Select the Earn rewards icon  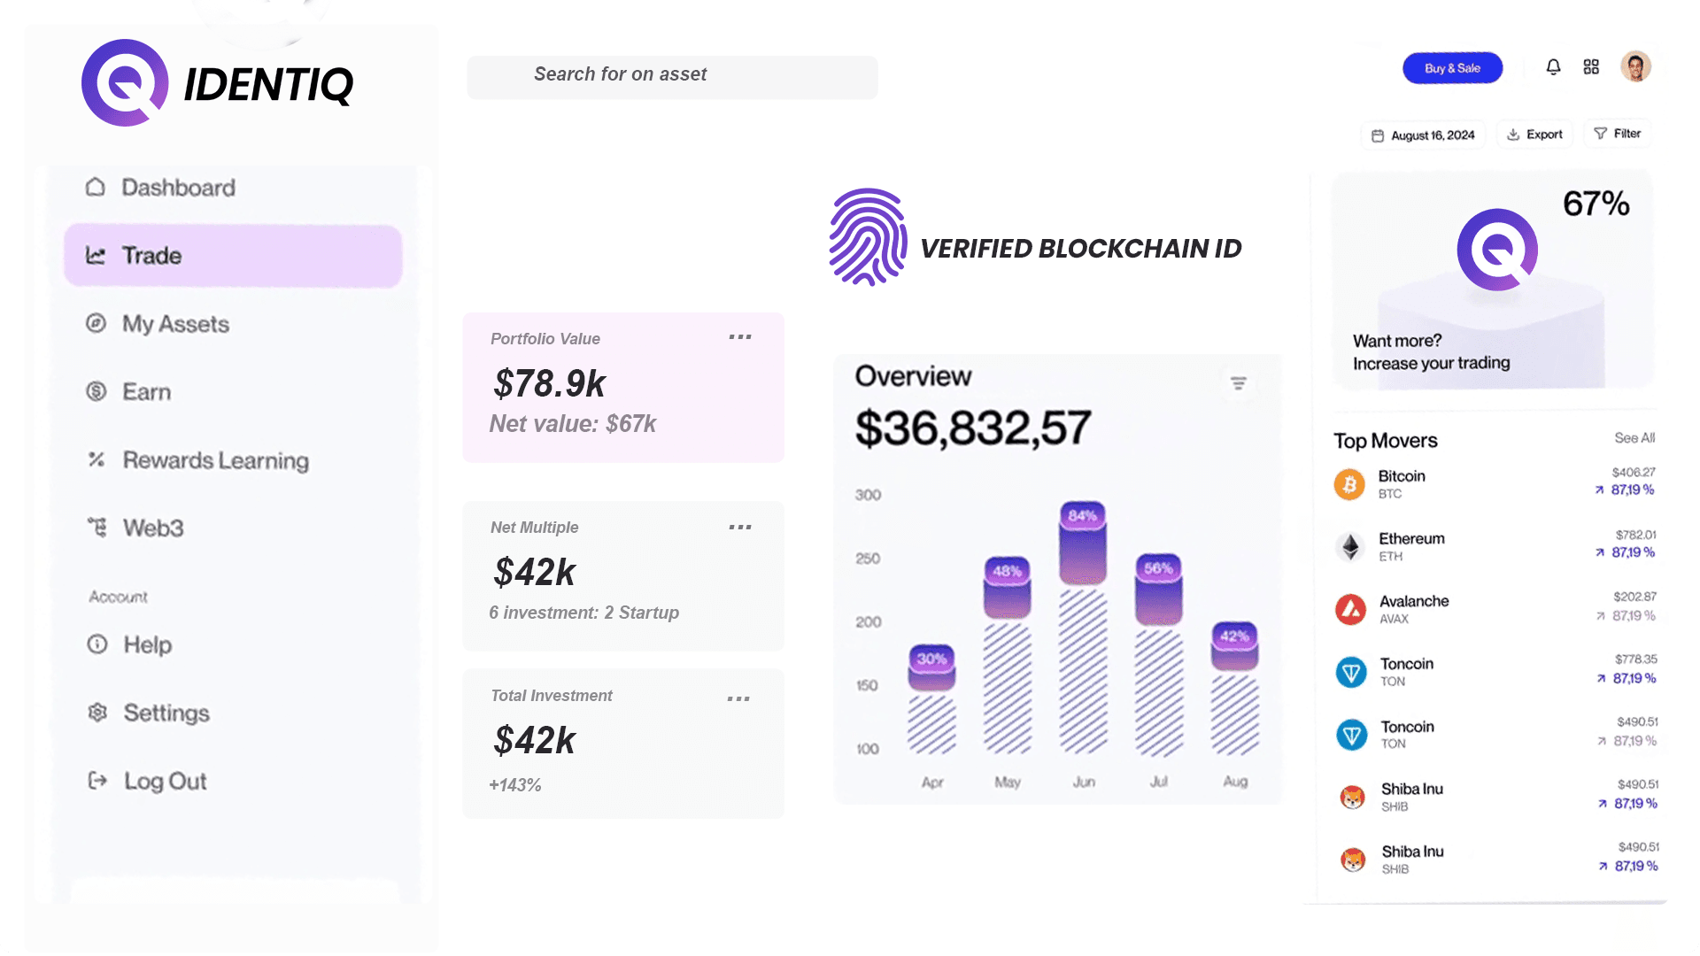[x=96, y=391]
